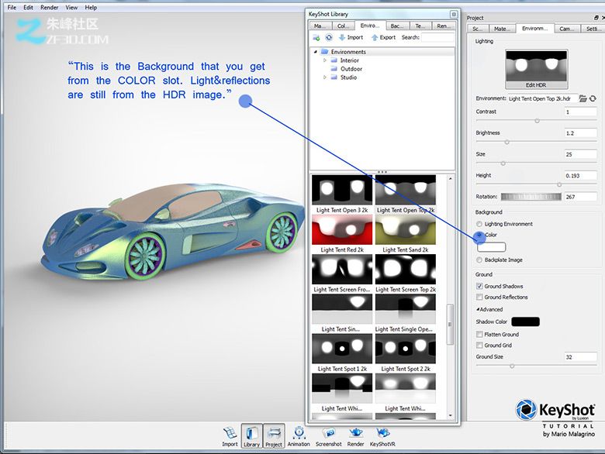Click the library thumbnails scrollbar down arrow

(x=451, y=416)
